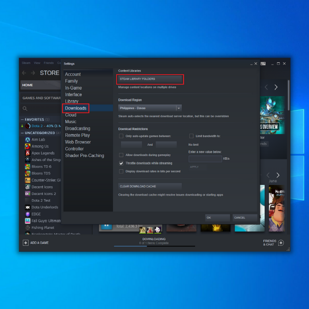The width and height of the screenshot is (309, 309).
Task: Click the Aim Lab game icon
Action: (x=27, y=139)
